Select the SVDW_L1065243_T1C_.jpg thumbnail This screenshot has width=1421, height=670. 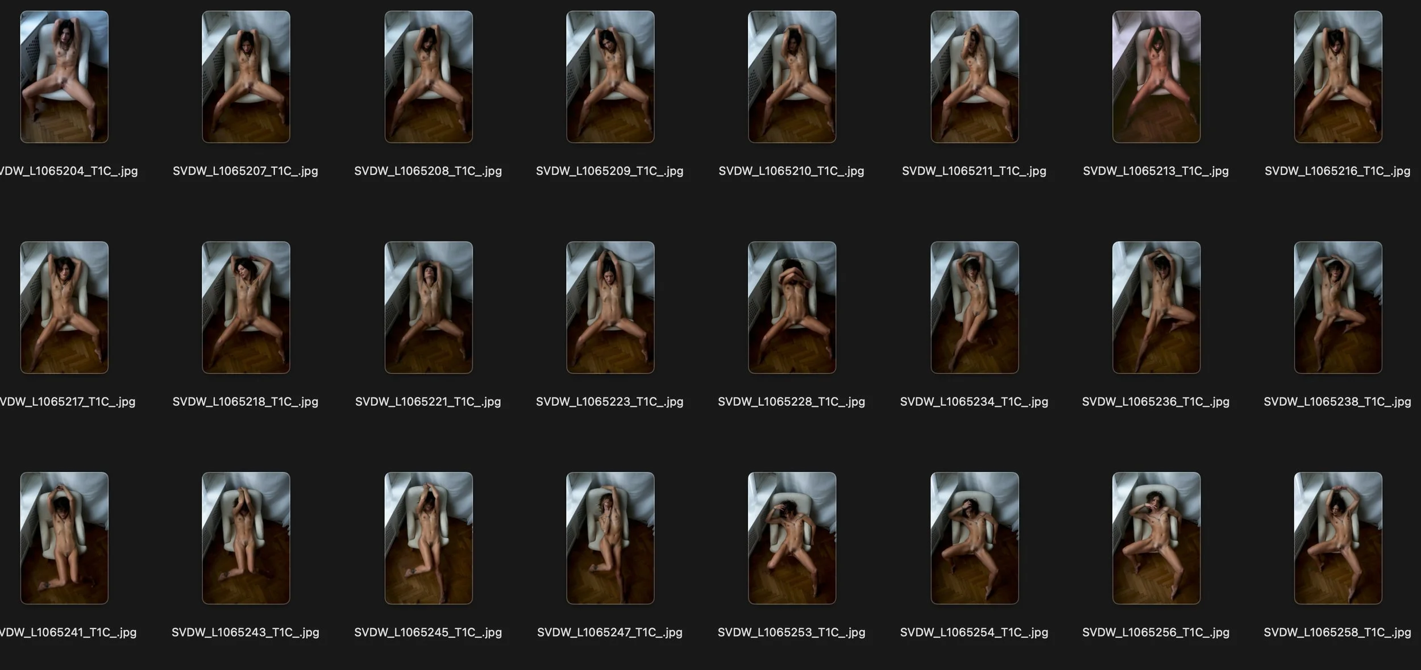(246, 538)
